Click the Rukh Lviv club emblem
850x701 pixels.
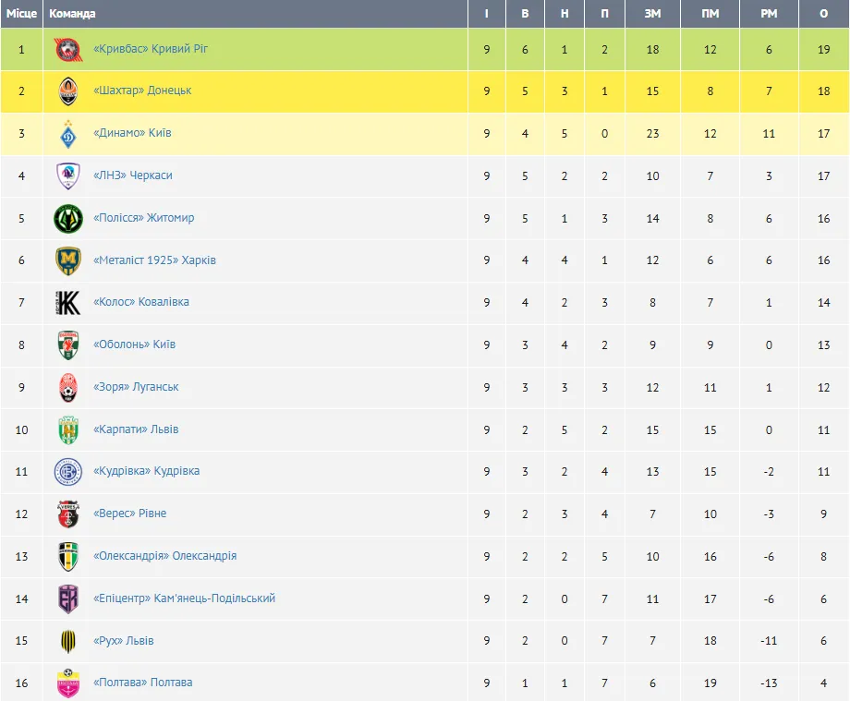(68, 641)
